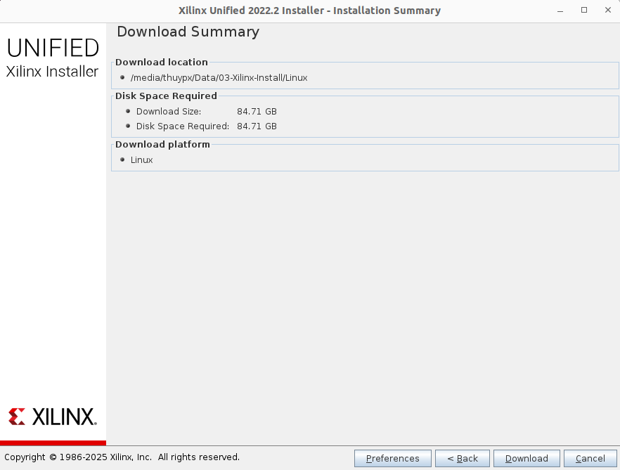This screenshot has width=620, height=470.
Task: Minimize the installer window
Action: [x=560, y=11]
